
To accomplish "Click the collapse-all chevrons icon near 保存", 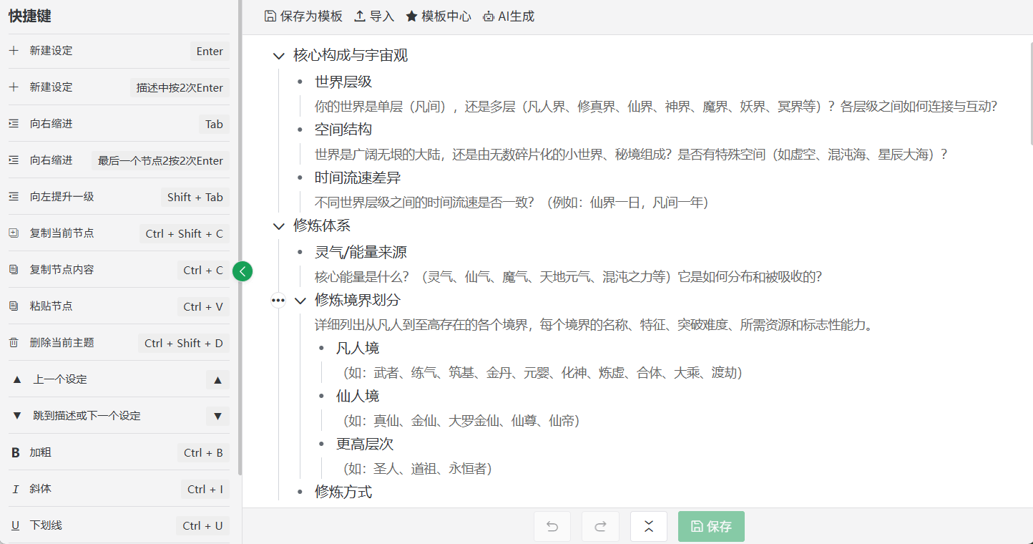I will [x=648, y=526].
